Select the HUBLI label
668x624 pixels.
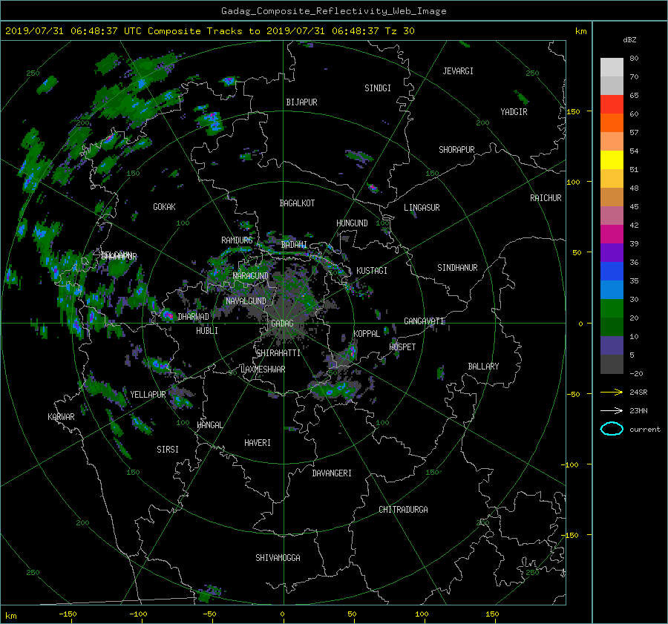pos(207,331)
